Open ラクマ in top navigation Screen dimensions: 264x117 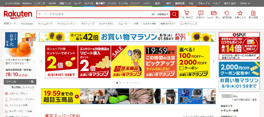[x=146, y=3]
